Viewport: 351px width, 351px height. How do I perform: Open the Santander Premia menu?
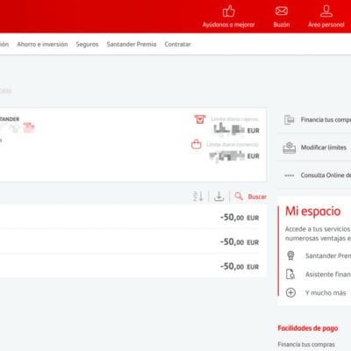pyautogui.click(x=132, y=44)
